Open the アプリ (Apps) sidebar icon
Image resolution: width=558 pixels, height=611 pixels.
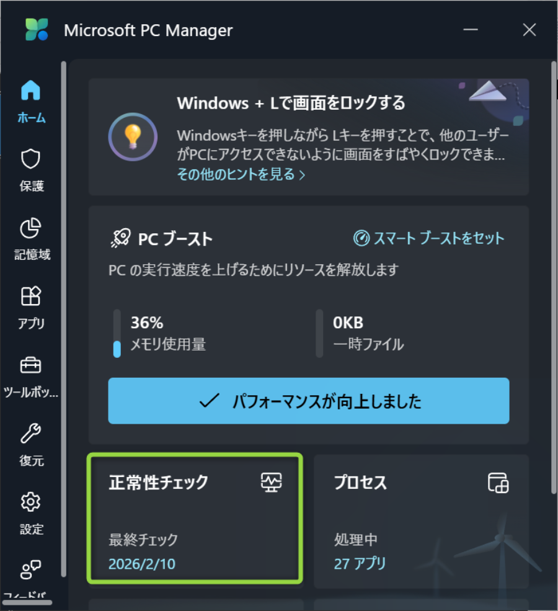(x=31, y=297)
